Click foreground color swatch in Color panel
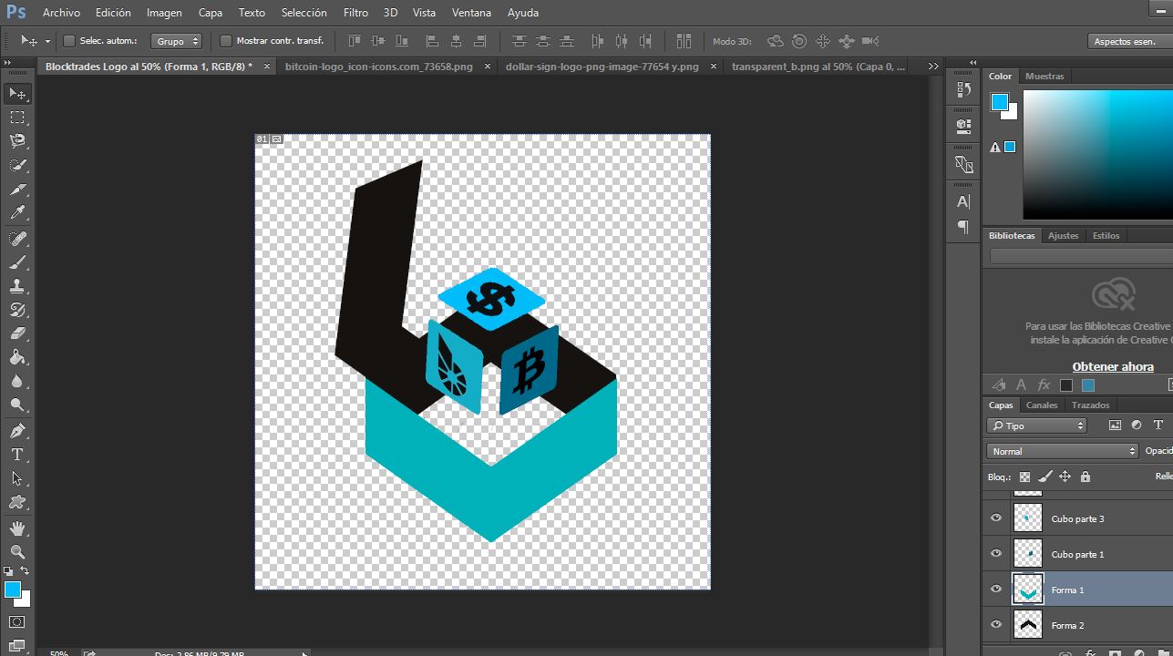 point(1000,101)
